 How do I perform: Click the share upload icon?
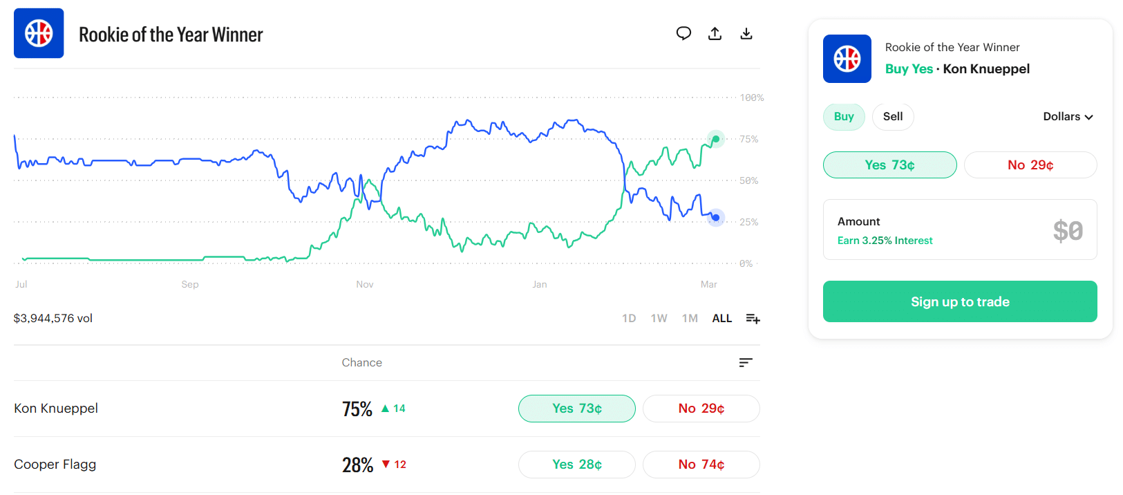715,33
